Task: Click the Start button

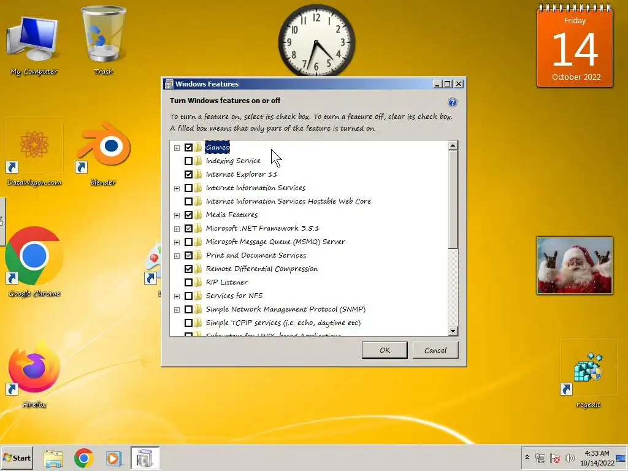Action: [17, 458]
